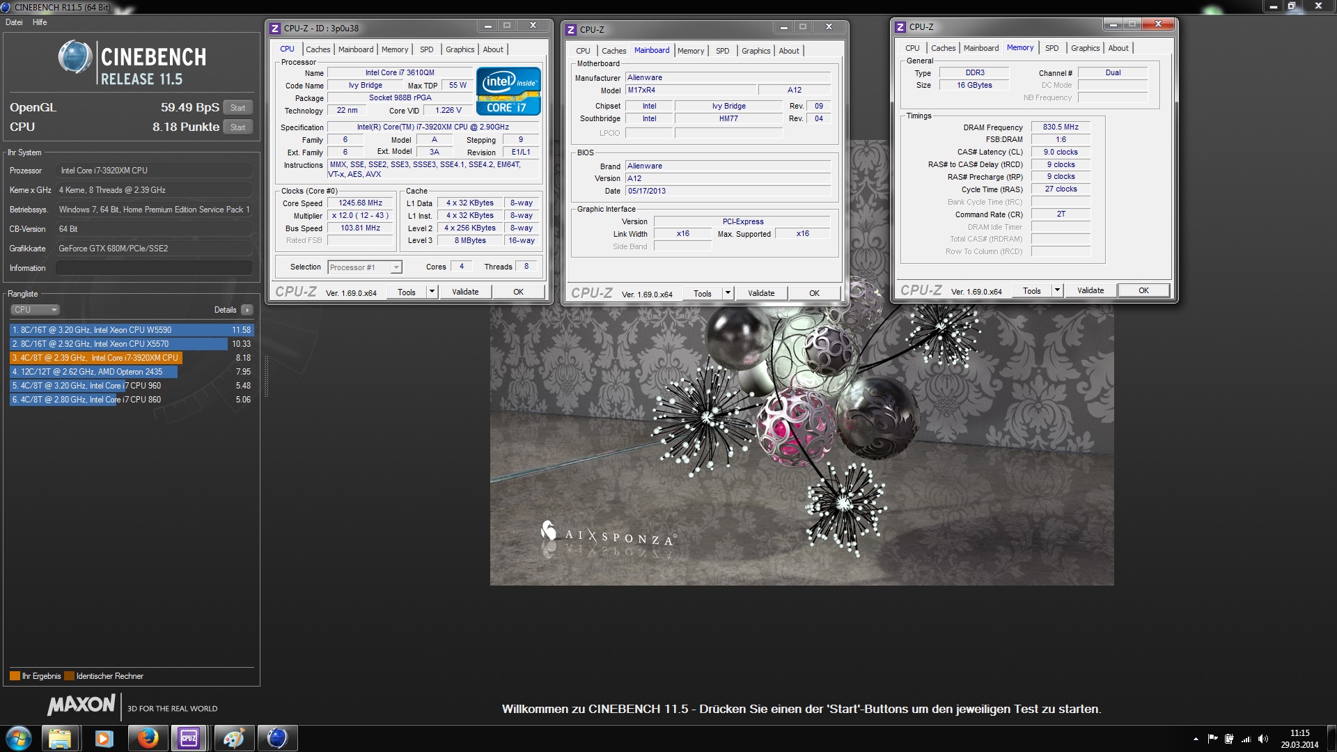Click Core VID 1.226 V value
This screenshot has height=752, width=1337.
point(448,111)
